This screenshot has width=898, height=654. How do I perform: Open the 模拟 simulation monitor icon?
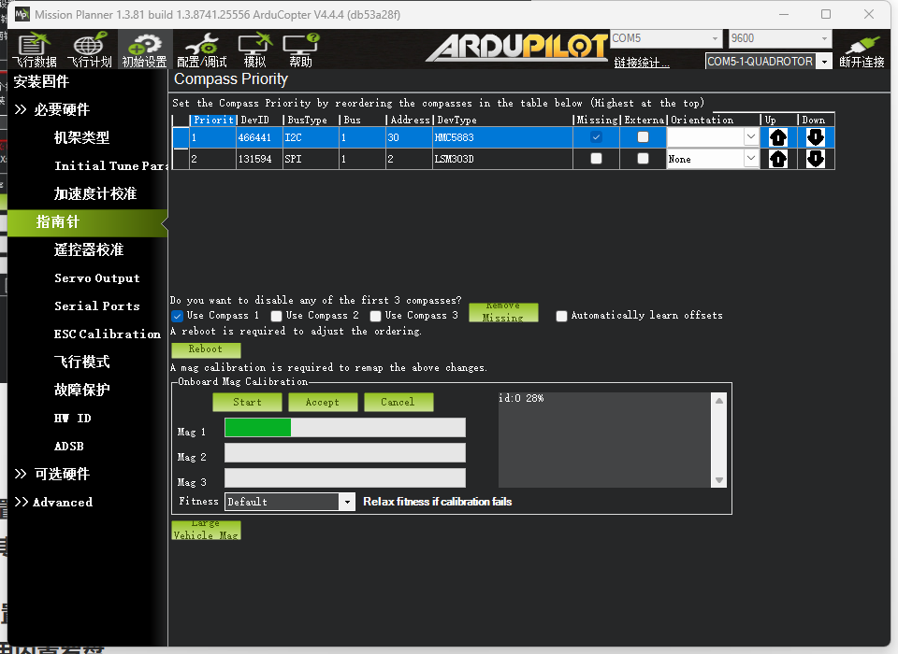(254, 50)
